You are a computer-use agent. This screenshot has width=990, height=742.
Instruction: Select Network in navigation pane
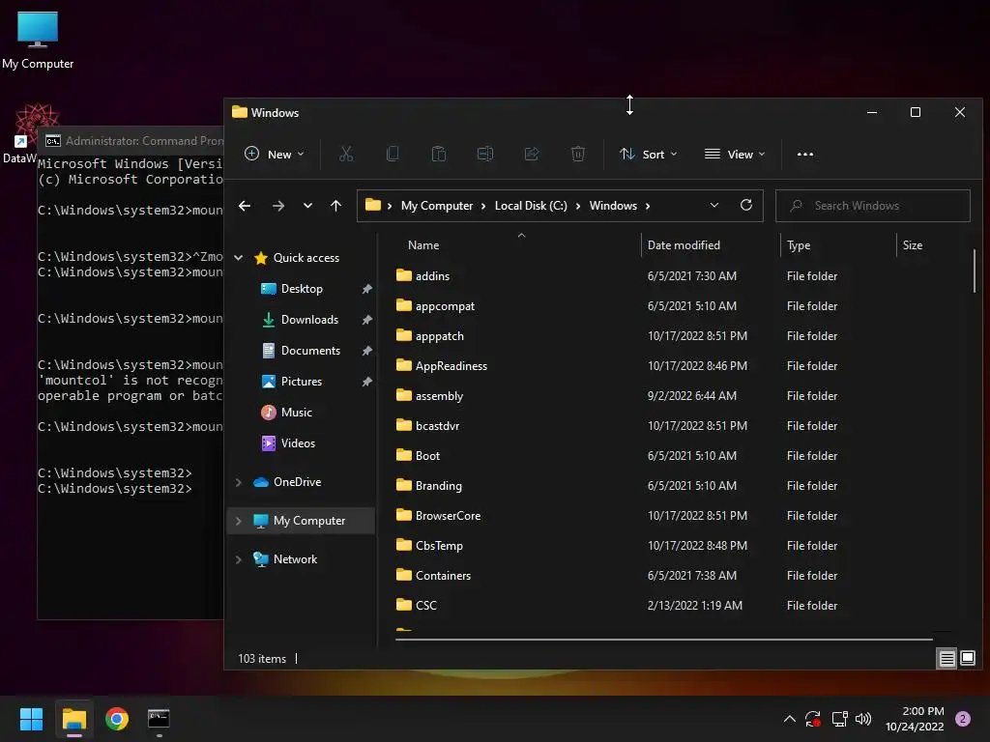[295, 559]
